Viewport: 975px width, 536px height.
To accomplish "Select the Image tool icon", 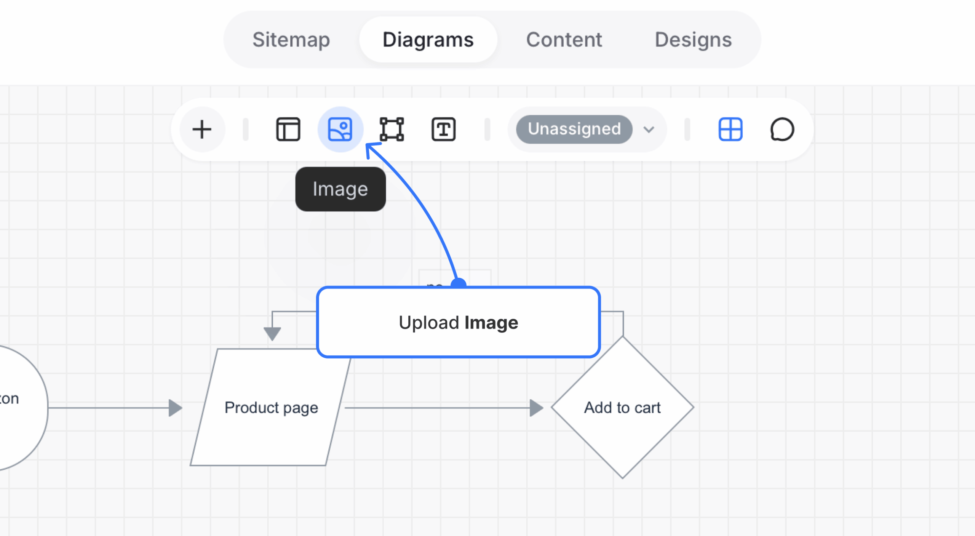I will [x=340, y=130].
